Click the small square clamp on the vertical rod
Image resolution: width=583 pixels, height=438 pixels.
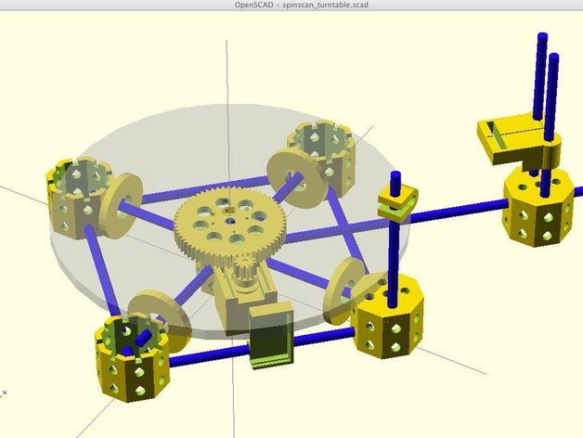coord(396,201)
